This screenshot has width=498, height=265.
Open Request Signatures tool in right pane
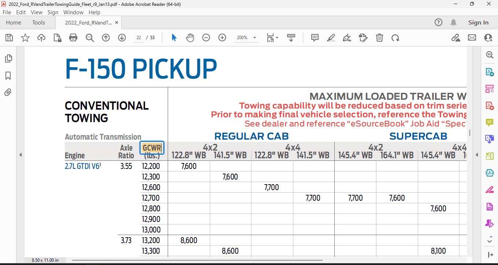(x=490, y=223)
